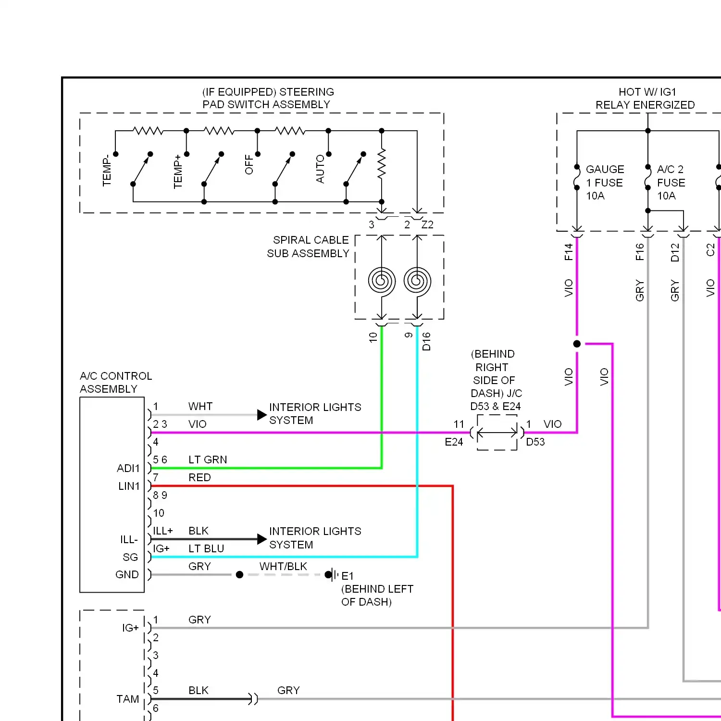Click the 'GAUGE 1 FUSE 10A' label
The width and height of the screenshot is (721, 721).
point(605,183)
